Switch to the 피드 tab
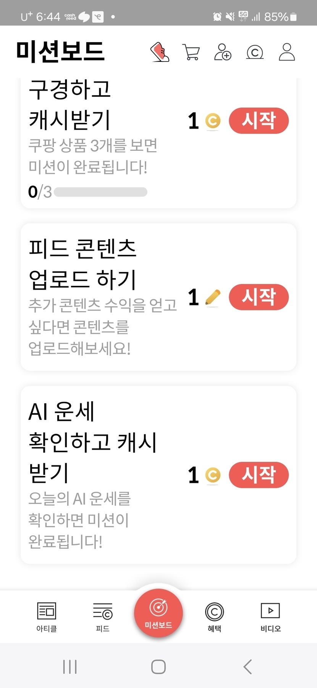 tap(102, 616)
